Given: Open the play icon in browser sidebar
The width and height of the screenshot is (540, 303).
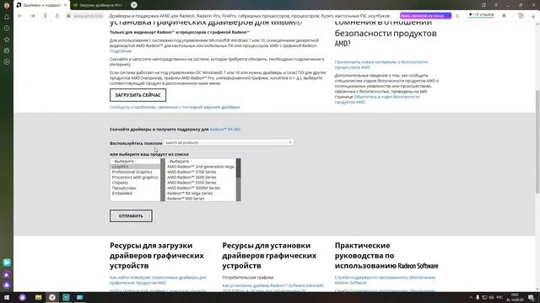Looking at the screenshot, I should [7, 61].
